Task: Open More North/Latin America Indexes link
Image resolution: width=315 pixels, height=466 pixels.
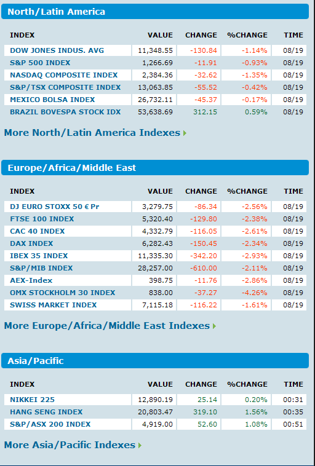Action: coord(92,133)
